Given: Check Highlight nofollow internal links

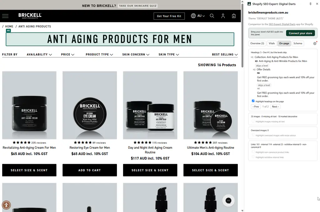Looking at the screenshot, I should pyautogui.click(x=253, y=157).
